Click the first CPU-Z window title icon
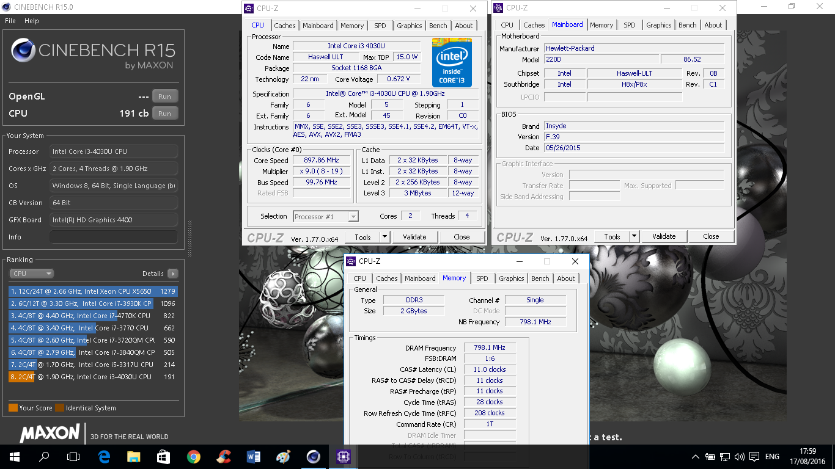 [x=248, y=9]
